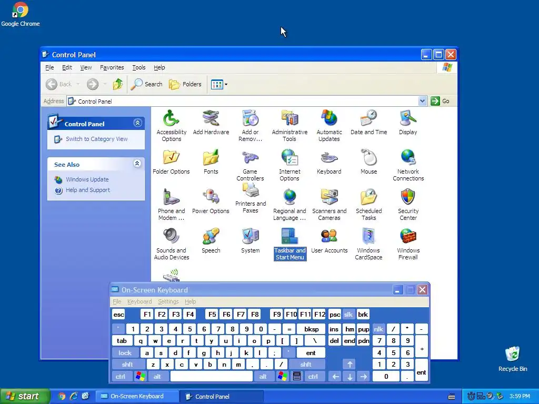Open the Settings menu in On-Screen Keyboard
Viewport: 539px width, 404px height.
168,301
